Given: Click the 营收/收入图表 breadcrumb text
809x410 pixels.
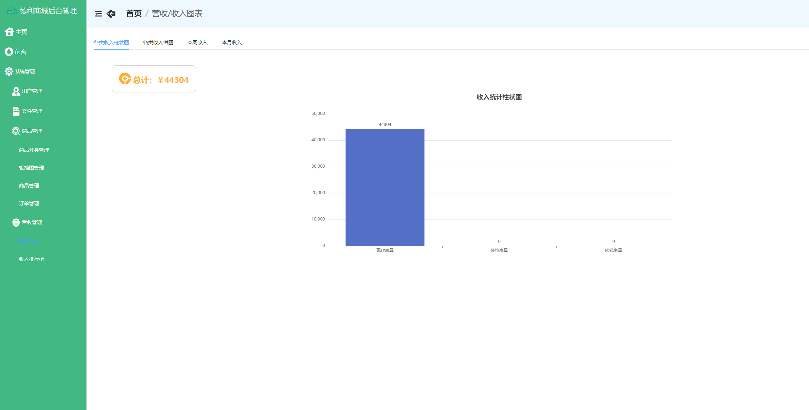Looking at the screenshot, I should point(177,14).
